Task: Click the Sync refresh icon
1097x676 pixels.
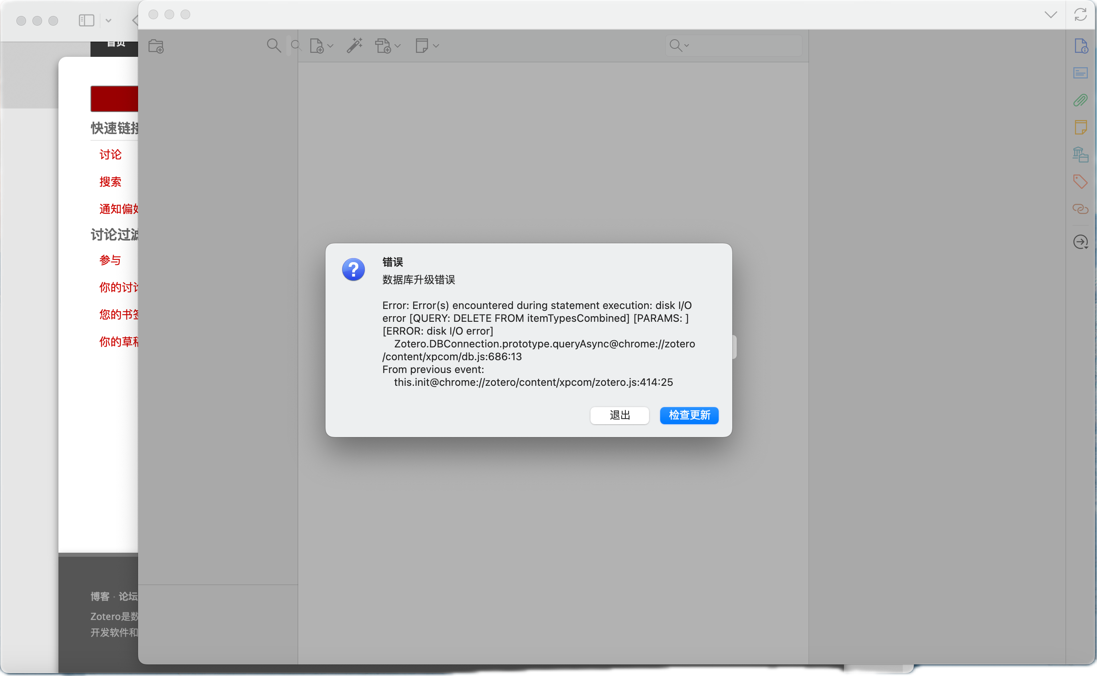Action: pyautogui.click(x=1081, y=15)
